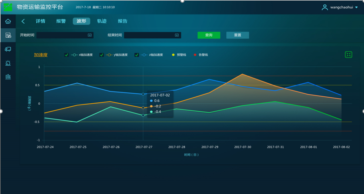This screenshot has width=364, height=194.
Task: Select the truck transport sidebar icon
Action: point(8,49)
